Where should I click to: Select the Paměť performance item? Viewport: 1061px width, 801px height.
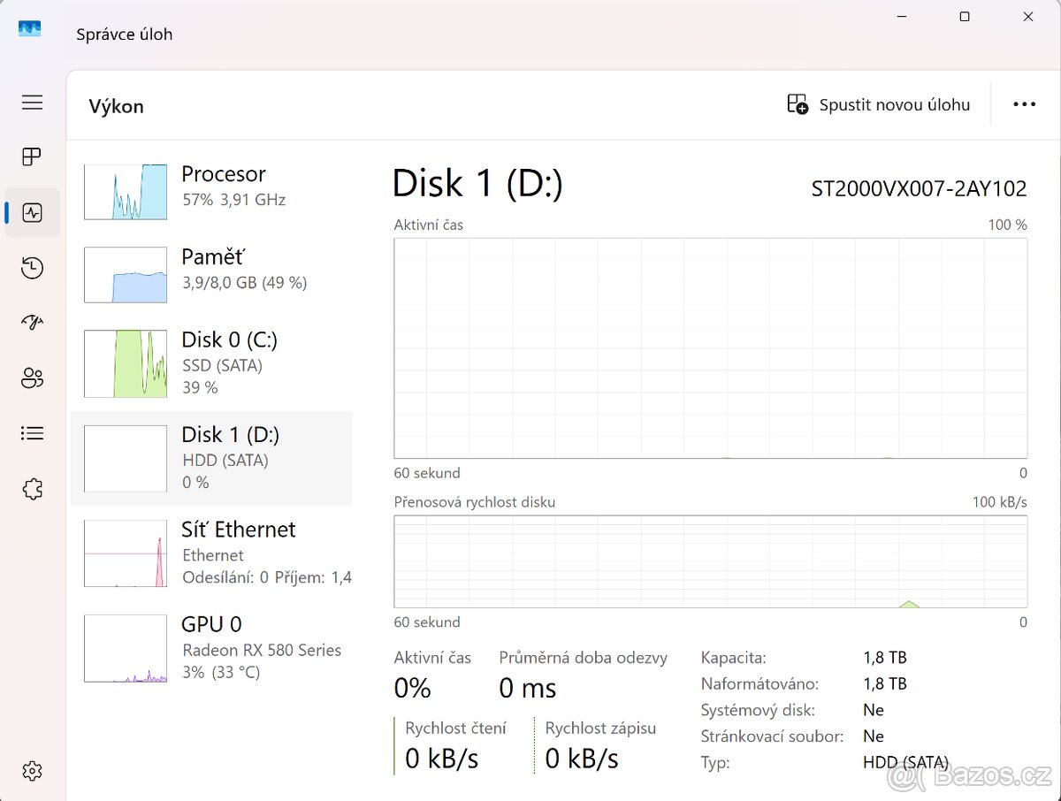coord(210,270)
